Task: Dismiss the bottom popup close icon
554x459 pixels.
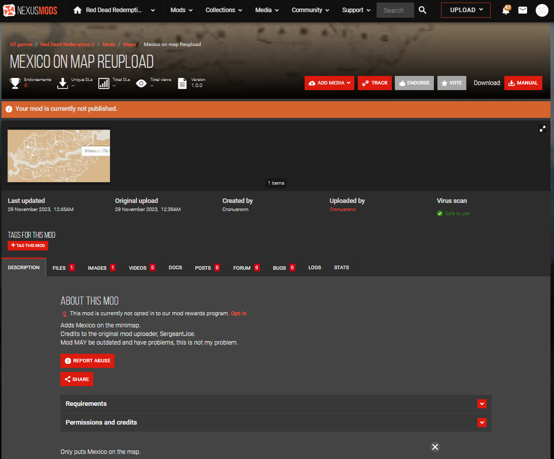Action: point(435,447)
